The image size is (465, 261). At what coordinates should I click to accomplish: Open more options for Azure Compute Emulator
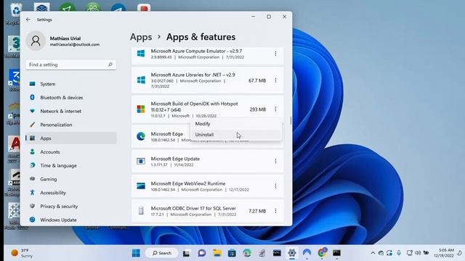(275, 54)
